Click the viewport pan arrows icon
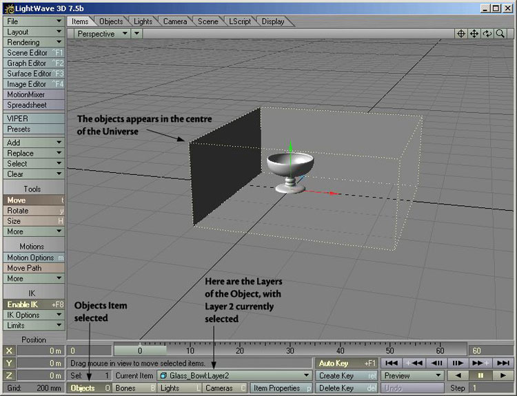 [474, 33]
